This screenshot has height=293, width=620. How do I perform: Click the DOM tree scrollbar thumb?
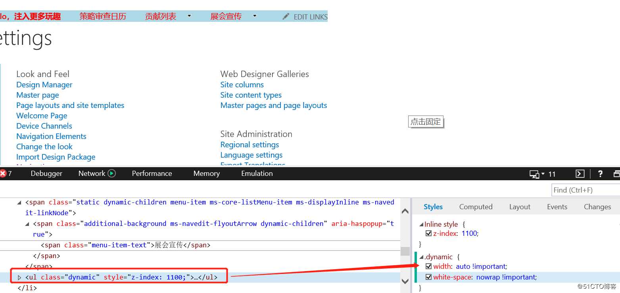405,251
